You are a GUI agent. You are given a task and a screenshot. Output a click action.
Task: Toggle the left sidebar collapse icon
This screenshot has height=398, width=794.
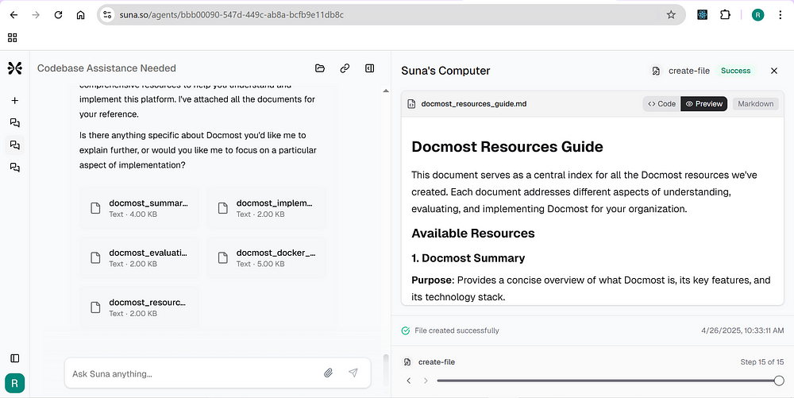14,358
